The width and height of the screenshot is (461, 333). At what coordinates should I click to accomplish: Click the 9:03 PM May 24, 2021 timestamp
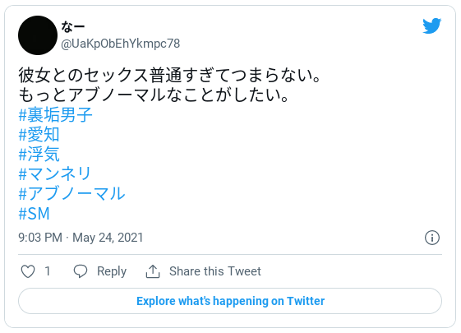pyautogui.click(x=81, y=238)
